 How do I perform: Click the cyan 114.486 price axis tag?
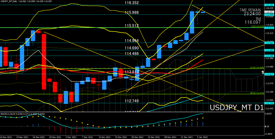269,56
